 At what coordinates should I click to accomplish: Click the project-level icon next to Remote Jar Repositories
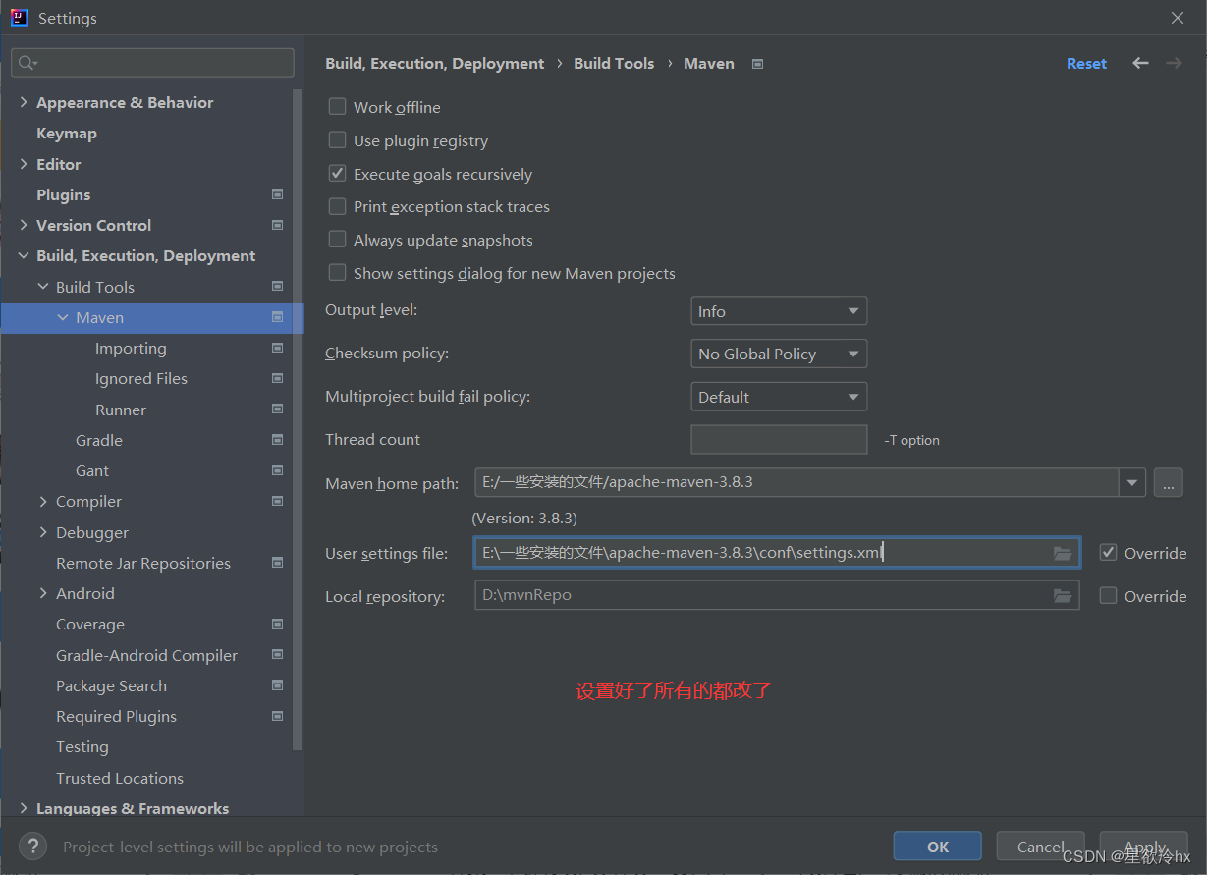click(x=277, y=563)
